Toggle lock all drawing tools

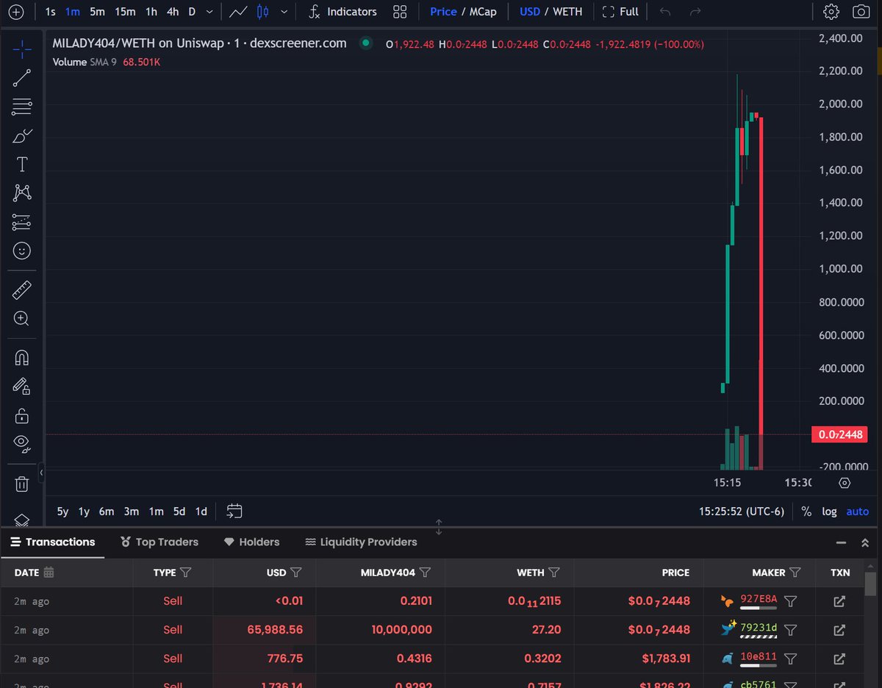click(22, 415)
